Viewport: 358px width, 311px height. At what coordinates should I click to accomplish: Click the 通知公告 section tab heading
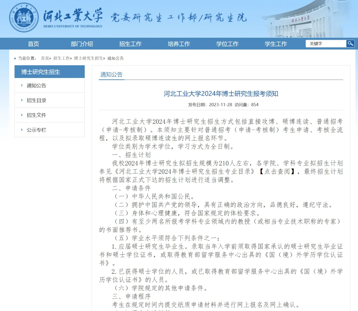[x=111, y=75]
